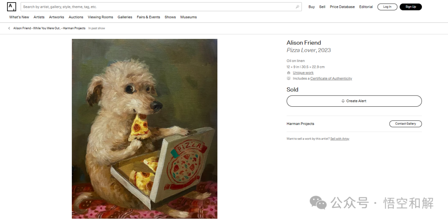
Task: Click the search magnifier icon
Action: pos(297,7)
